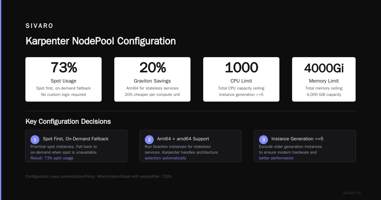Click the number 2 circle badge
This screenshot has width=381, height=200.
(x=149, y=140)
